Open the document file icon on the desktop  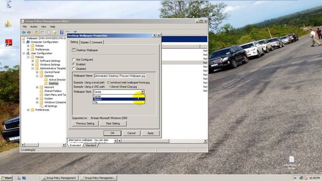pos(292,159)
